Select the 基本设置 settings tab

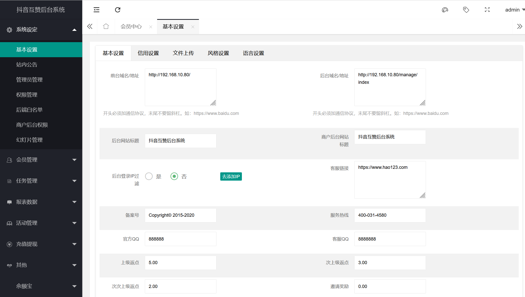(x=113, y=53)
